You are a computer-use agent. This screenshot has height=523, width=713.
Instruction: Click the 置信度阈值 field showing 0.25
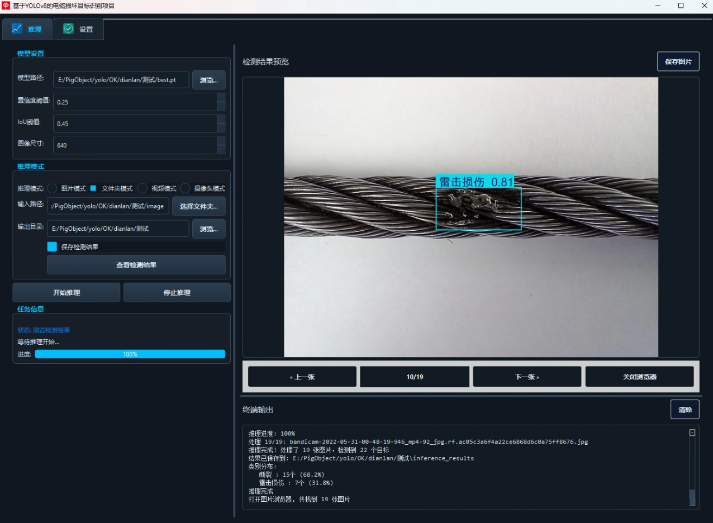click(135, 102)
